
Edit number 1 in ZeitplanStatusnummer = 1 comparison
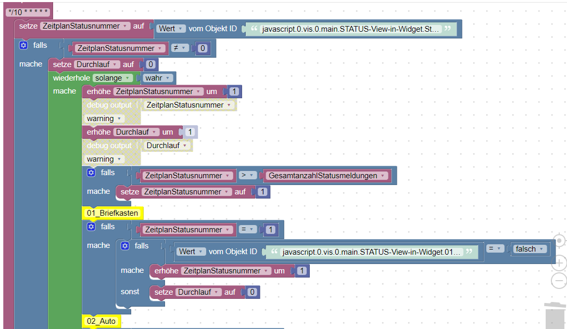pos(271,229)
